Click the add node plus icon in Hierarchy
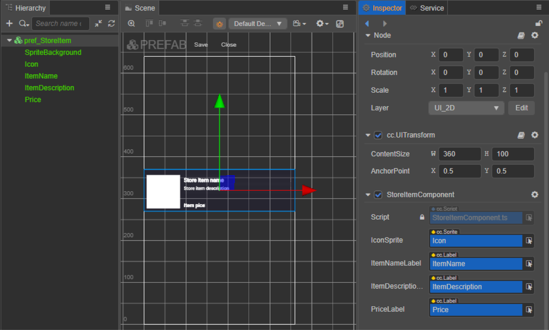Viewport: 549px width, 330px height. 9,24
